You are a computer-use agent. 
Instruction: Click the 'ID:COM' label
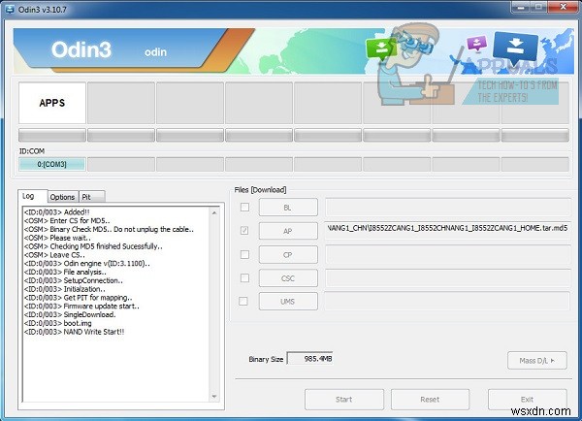tap(32, 151)
